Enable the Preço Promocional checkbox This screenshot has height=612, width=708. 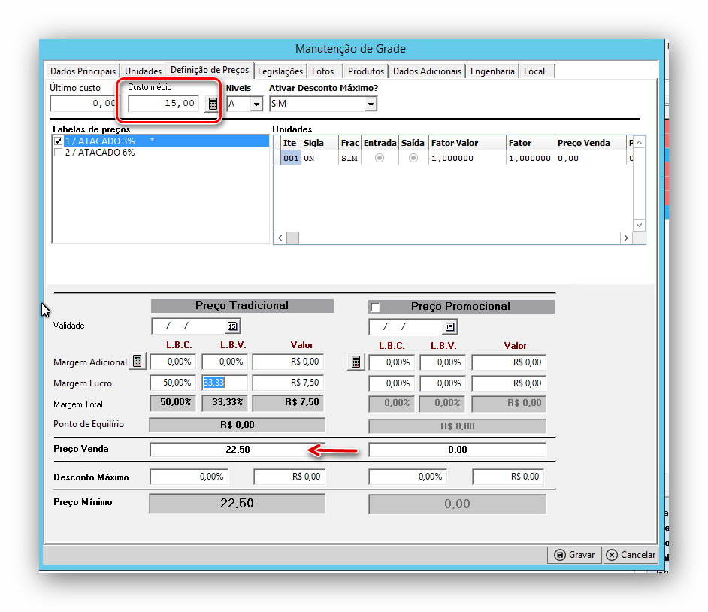(375, 308)
